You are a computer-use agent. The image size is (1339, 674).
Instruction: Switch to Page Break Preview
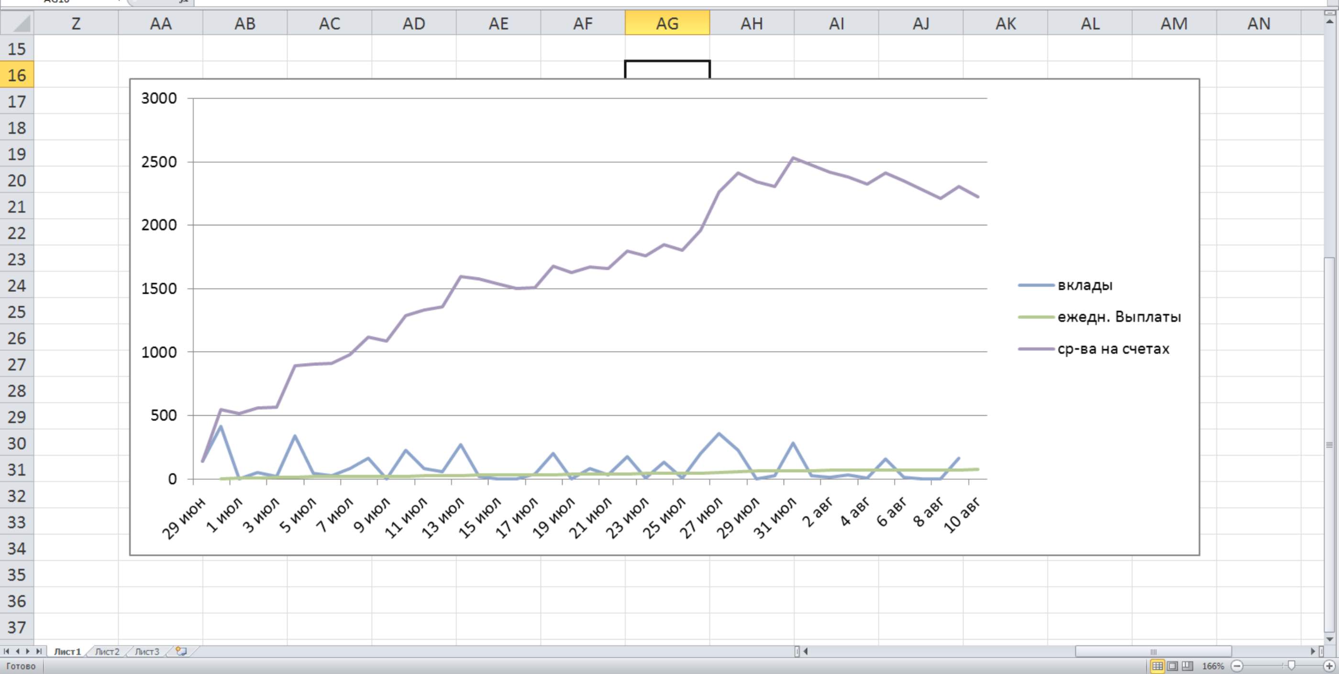point(1187,666)
